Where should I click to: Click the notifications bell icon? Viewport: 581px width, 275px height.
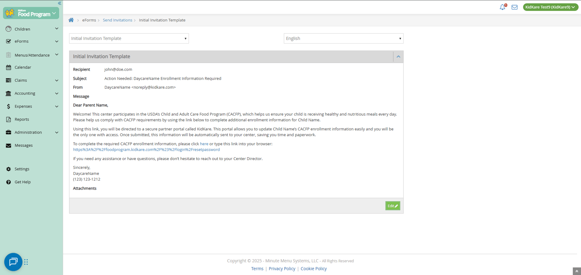tap(502, 7)
